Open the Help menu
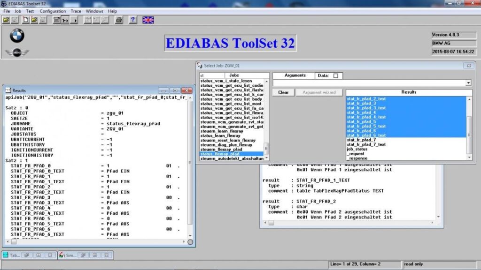Viewport: 481px width, 270px height. (x=112, y=11)
